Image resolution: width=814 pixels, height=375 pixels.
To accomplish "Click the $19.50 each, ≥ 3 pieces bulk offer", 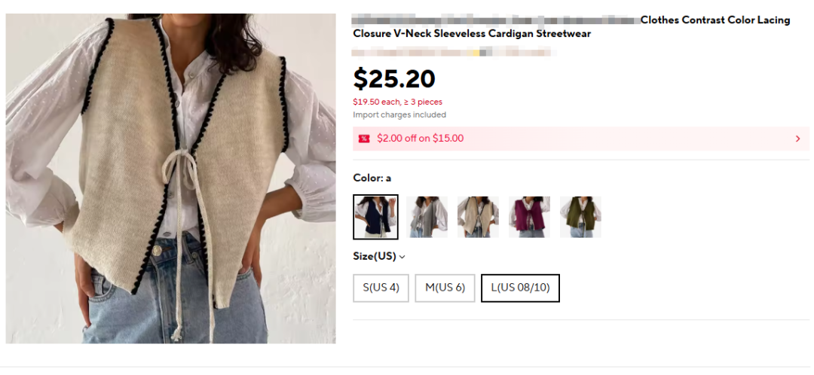I will 398,102.
